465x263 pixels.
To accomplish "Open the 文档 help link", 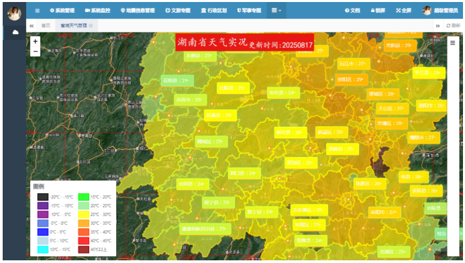I will 352,11.
